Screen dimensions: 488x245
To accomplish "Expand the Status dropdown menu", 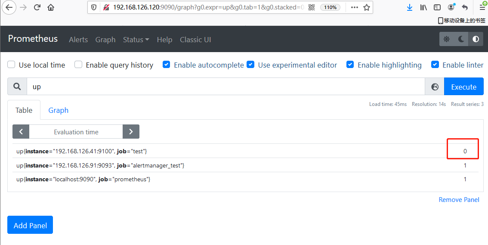I will 136,40.
